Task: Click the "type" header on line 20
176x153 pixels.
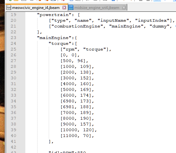Action: click(x=60, y=20)
